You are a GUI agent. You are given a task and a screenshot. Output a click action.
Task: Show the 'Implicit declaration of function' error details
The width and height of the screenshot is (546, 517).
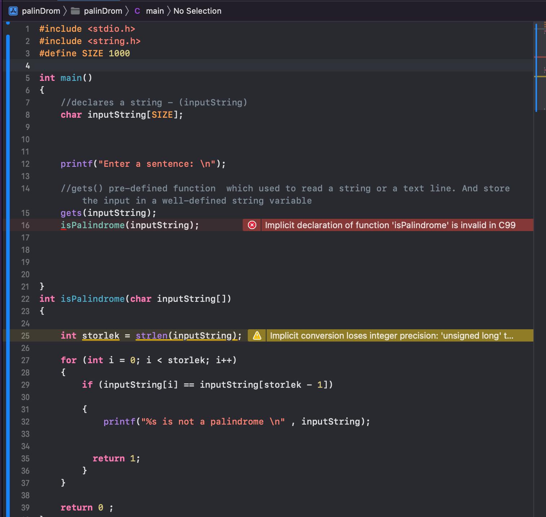point(390,225)
